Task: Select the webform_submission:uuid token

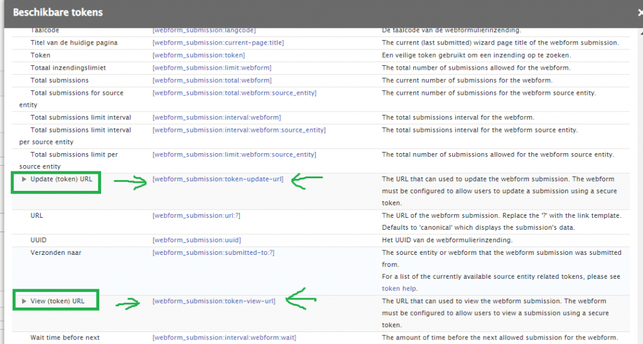Action: 197,240
